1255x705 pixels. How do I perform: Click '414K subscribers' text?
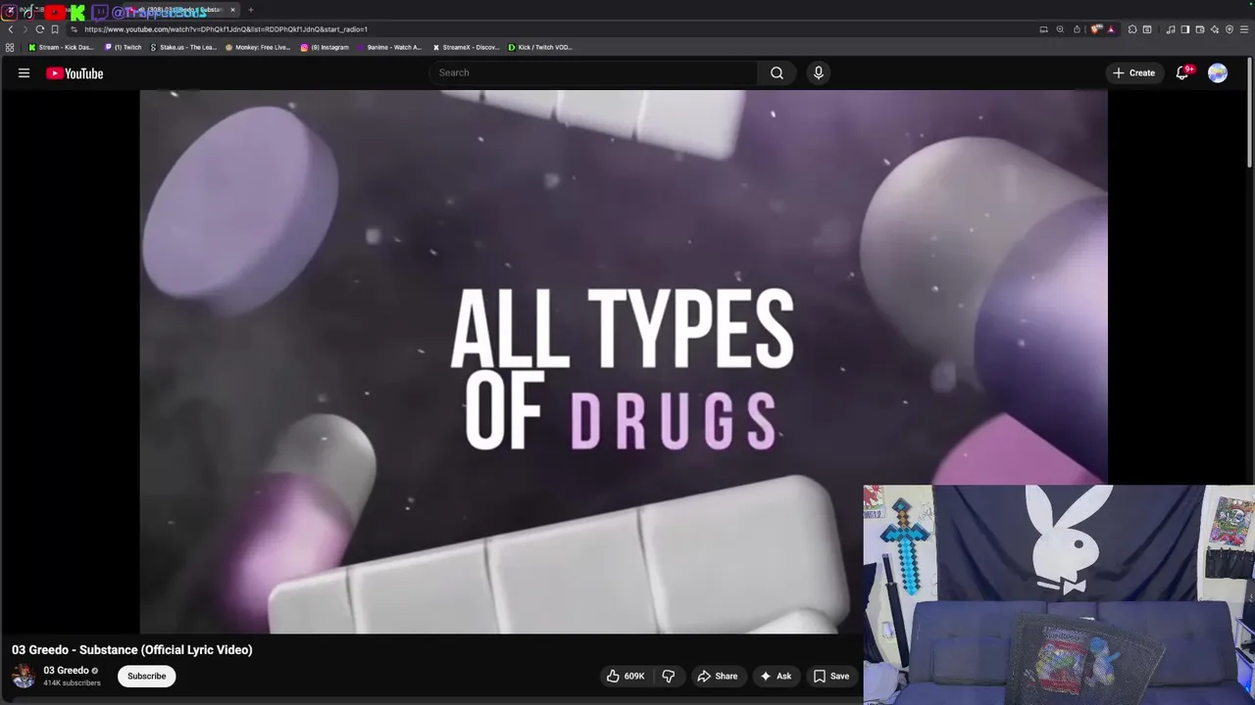pyautogui.click(x=72, y=682)
